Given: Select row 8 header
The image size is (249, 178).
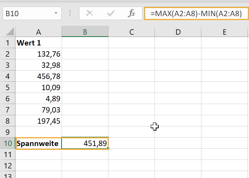Looking at the screenshot, I should (8, 121).
